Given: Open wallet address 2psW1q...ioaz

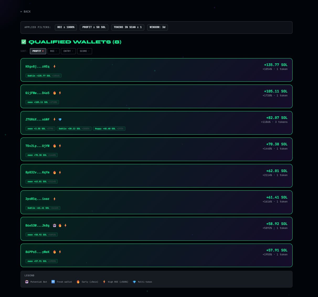Looking at the screenshot, I should coord(37,199).
